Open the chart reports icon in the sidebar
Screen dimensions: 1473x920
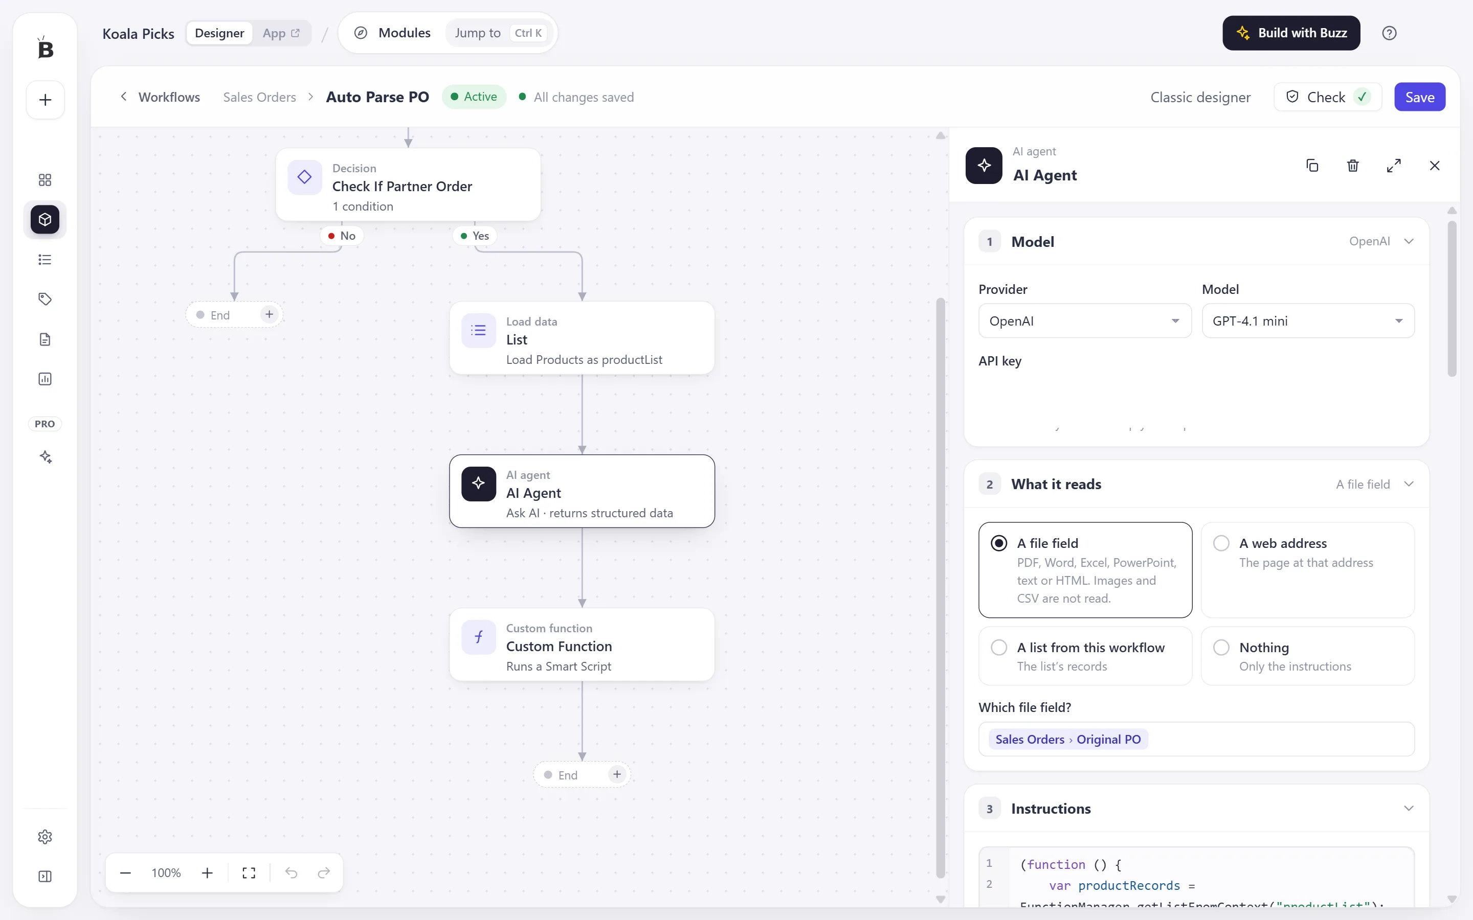[45, 379]
